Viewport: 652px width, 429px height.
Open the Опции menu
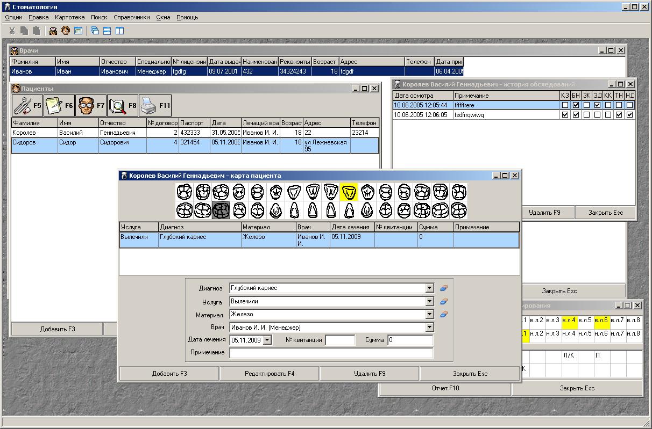13,17
